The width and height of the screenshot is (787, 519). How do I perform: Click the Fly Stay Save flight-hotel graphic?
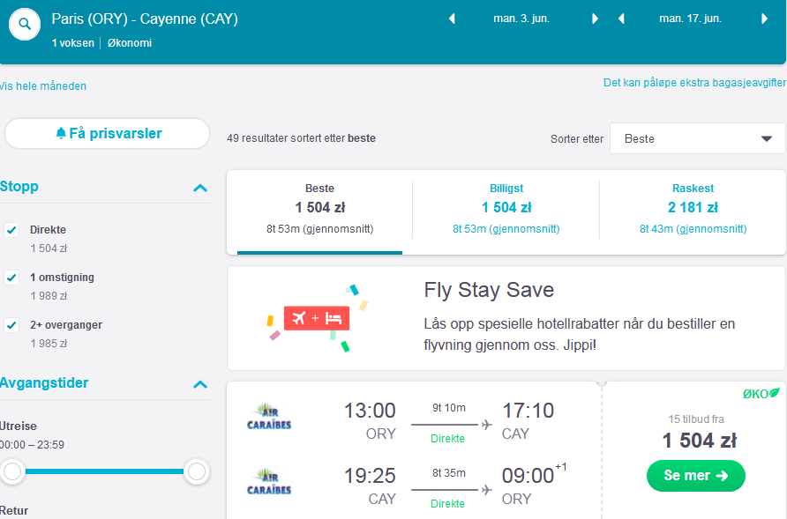tap(318, 318)
